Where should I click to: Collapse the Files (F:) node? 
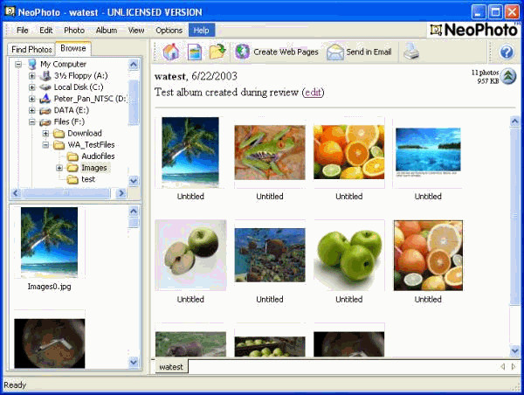click(32, 121)
